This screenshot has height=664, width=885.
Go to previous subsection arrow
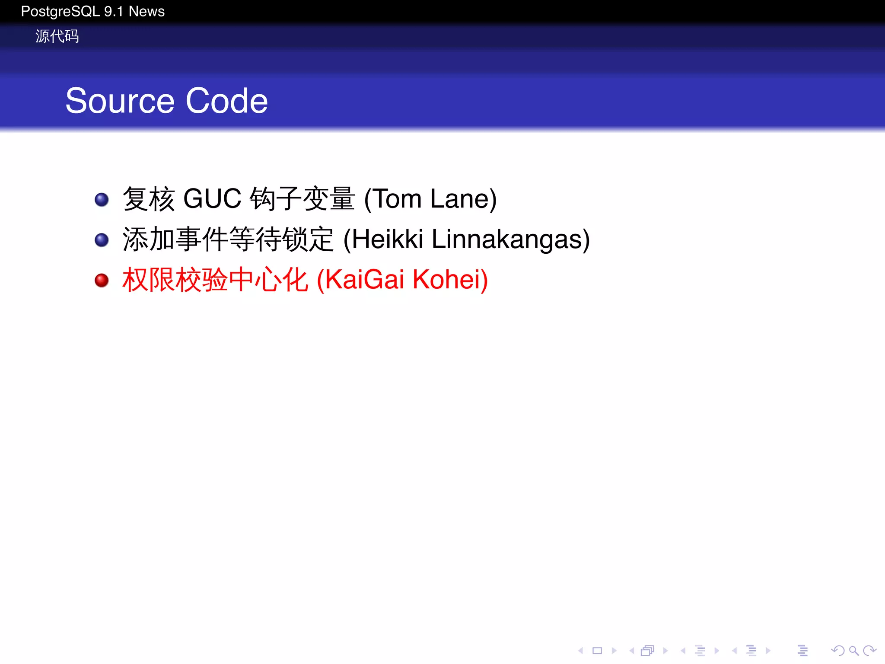683,651
